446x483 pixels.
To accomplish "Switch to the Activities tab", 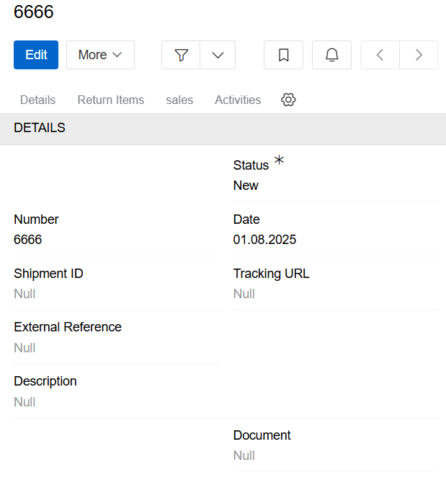I will (x=238, y=100).
